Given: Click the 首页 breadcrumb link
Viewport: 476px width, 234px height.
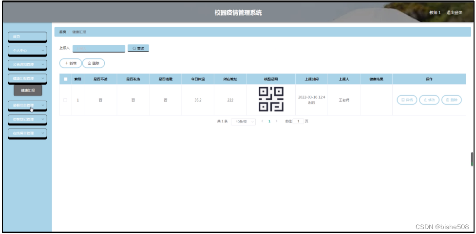Looking at the screenshot, I should pyautogui.click(x=62, y=32).
